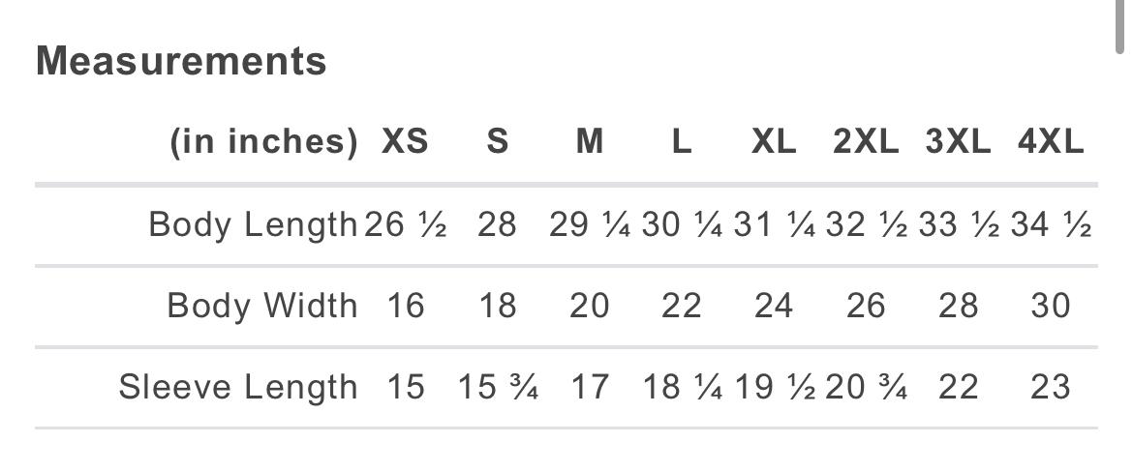Screen dimensions: 1133x472
Task: Select the XS column header
Action: [x=405, y=141]
